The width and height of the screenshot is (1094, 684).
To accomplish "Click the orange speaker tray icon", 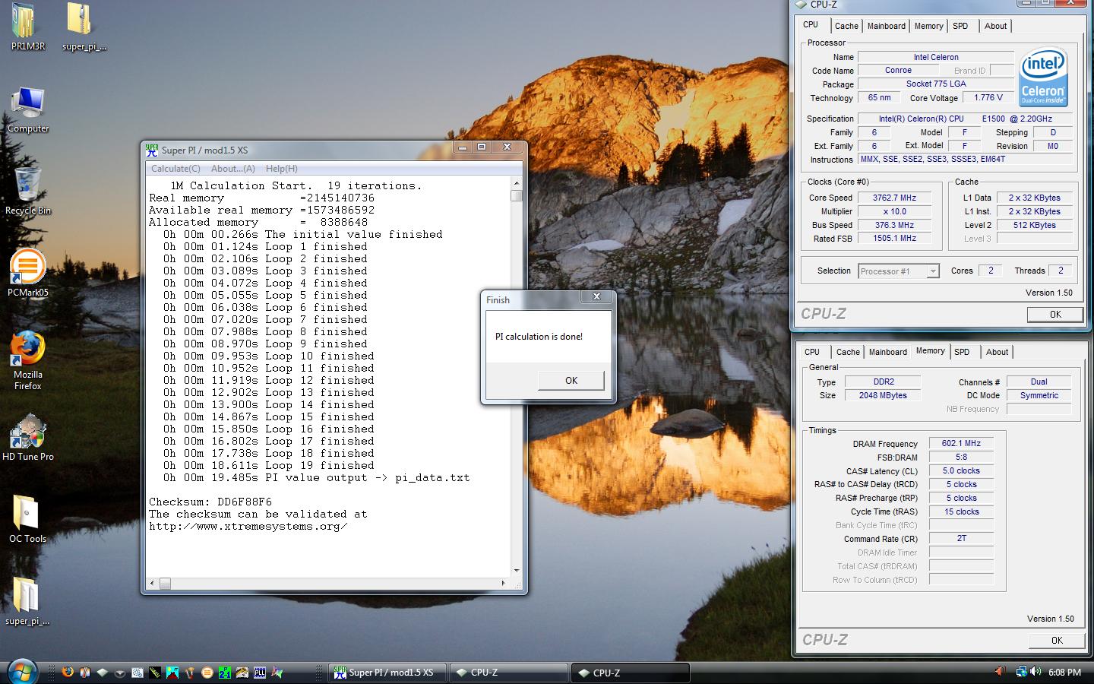I will (1001, 672).
